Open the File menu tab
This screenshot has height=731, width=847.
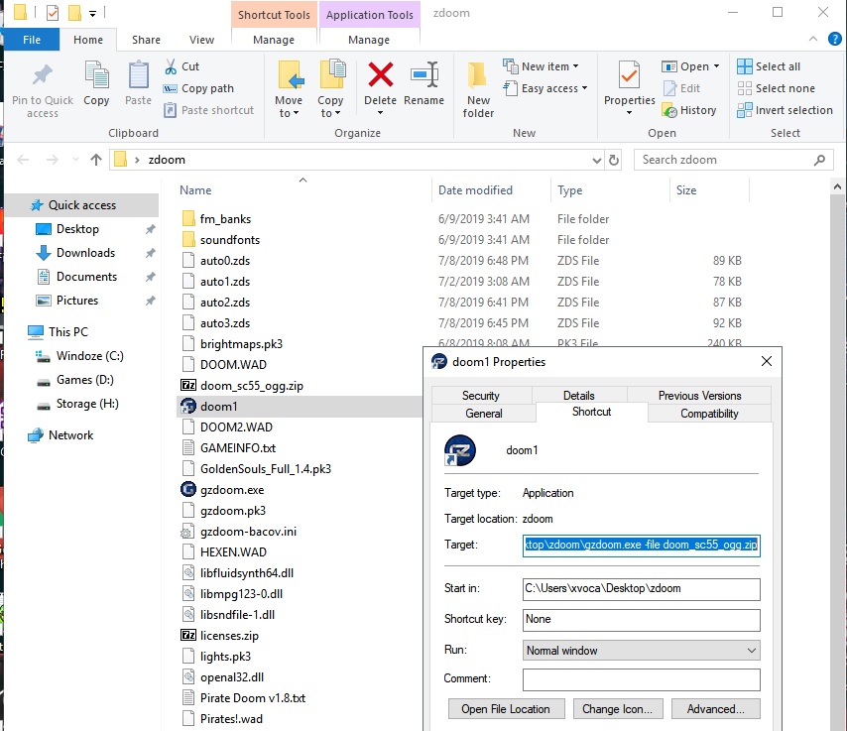click(32, 40)
